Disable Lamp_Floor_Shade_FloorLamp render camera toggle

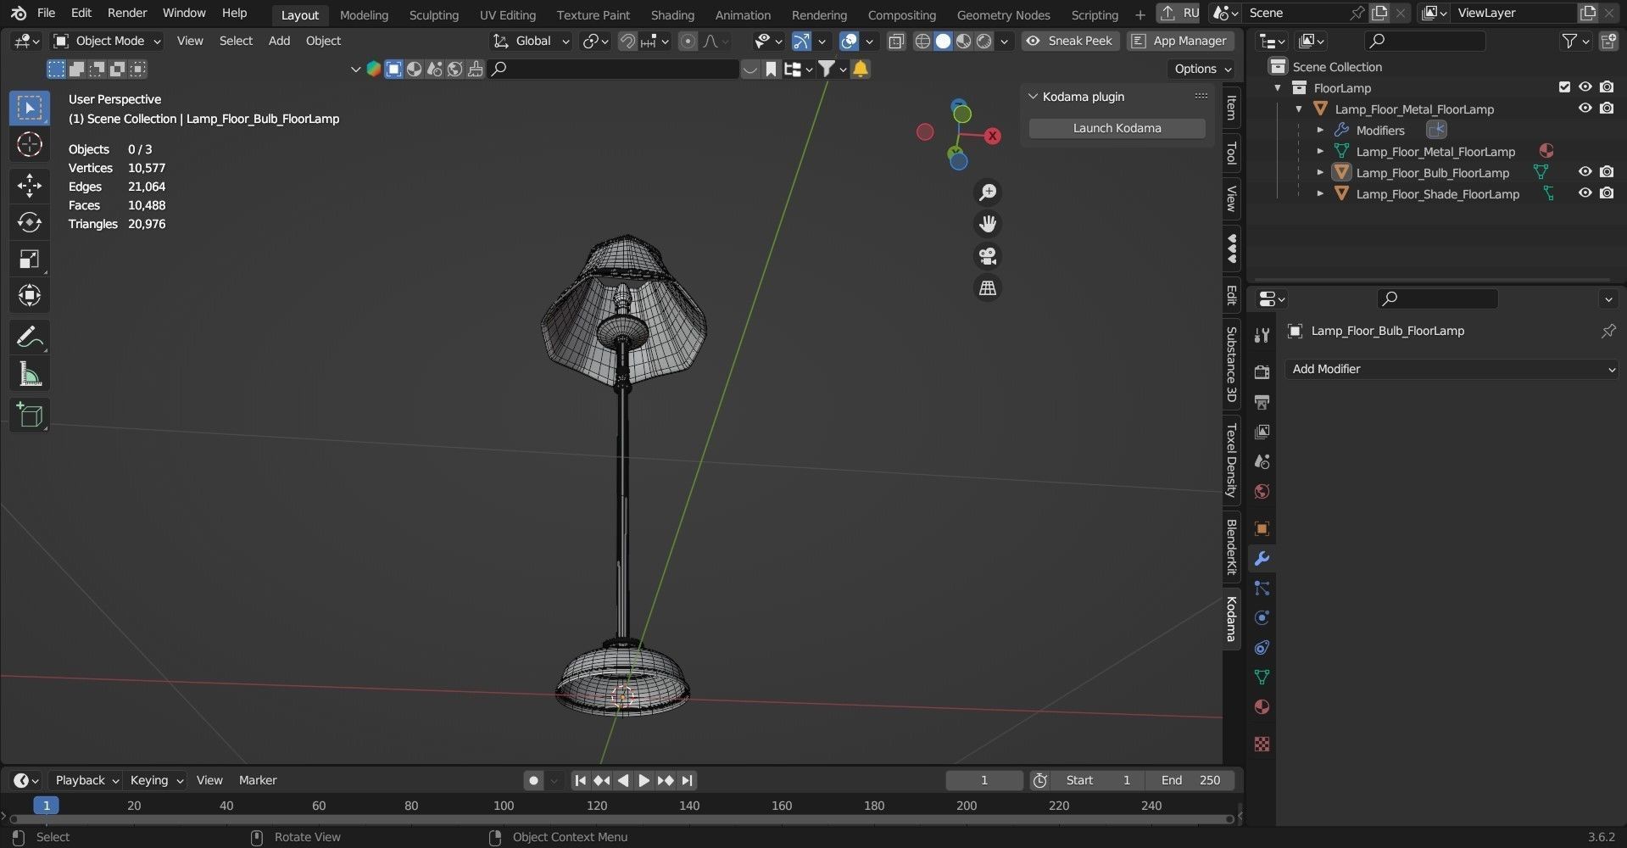pos(1607,193)
